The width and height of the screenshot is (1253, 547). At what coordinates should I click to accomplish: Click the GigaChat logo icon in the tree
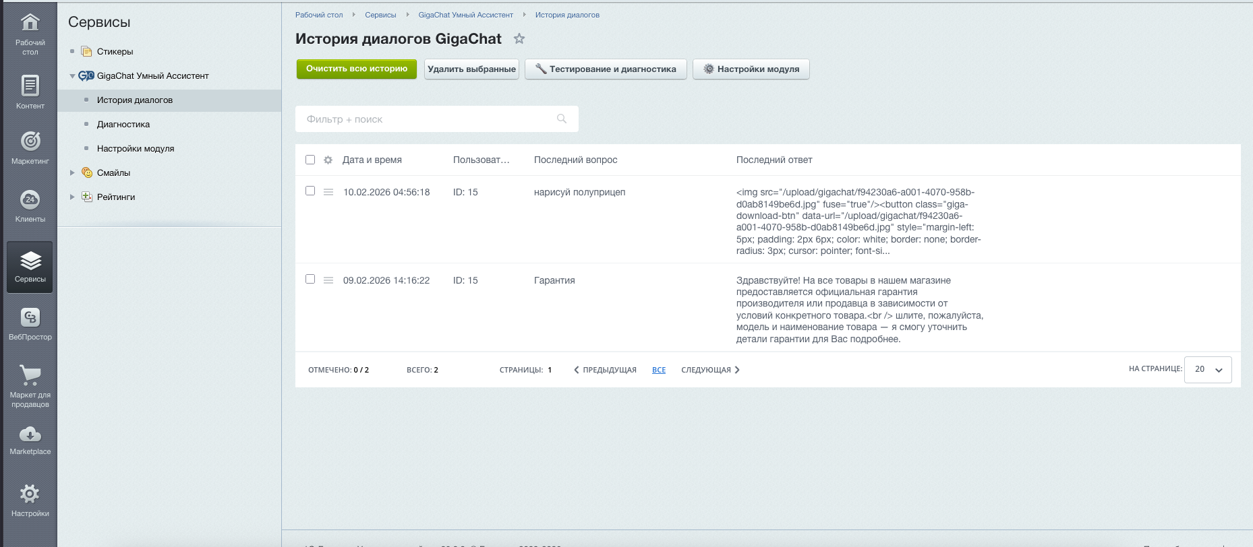click(x=86, y=75)
